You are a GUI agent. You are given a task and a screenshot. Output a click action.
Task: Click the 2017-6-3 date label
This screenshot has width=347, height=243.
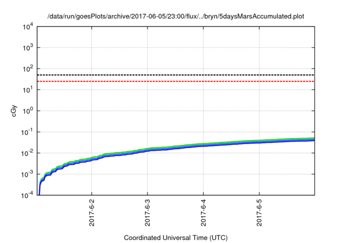[147, 213]
